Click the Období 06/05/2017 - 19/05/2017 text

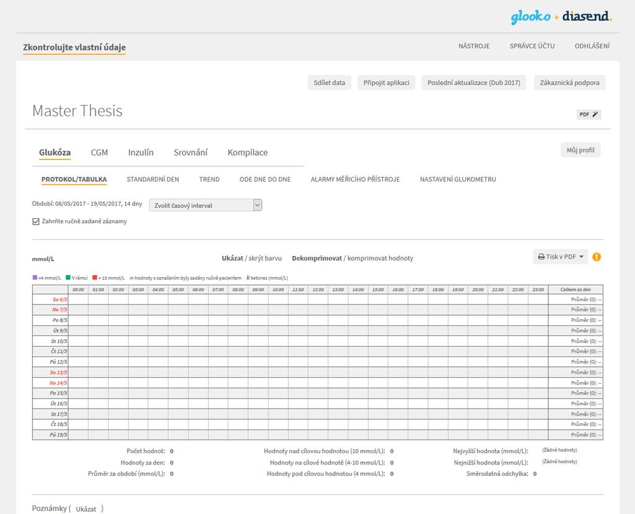(87, 204)
